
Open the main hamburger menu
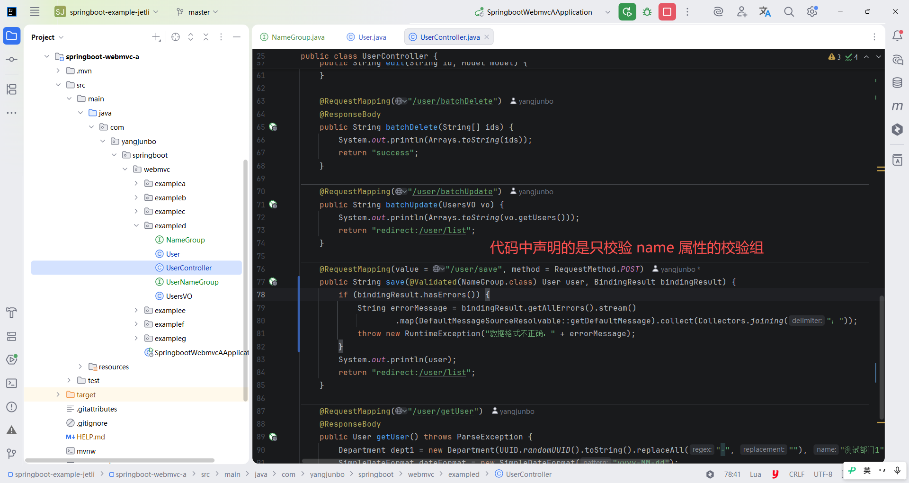click(35, 12)
